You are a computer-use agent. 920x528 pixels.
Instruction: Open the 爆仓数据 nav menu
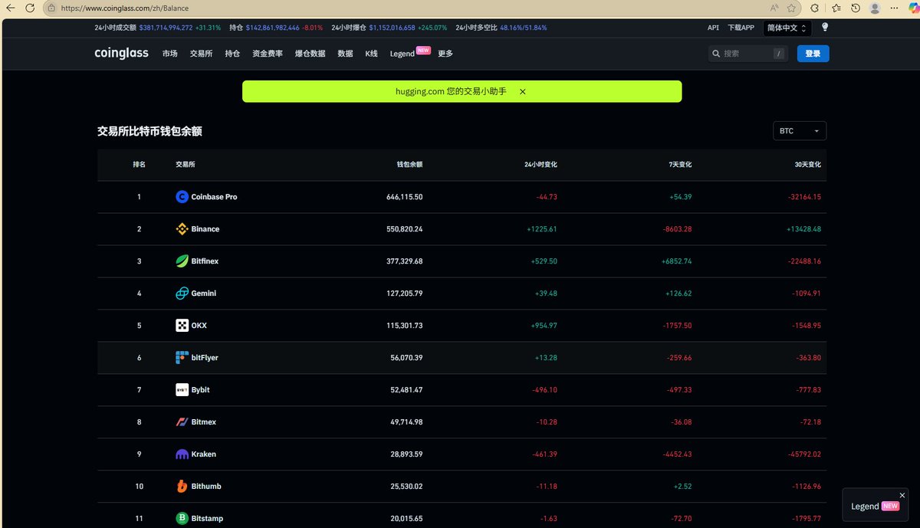[x=310, y=54]
